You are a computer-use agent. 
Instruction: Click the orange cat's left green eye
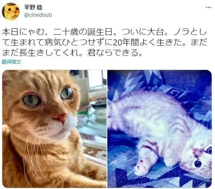pyautogui.click(x=31, y=100)
